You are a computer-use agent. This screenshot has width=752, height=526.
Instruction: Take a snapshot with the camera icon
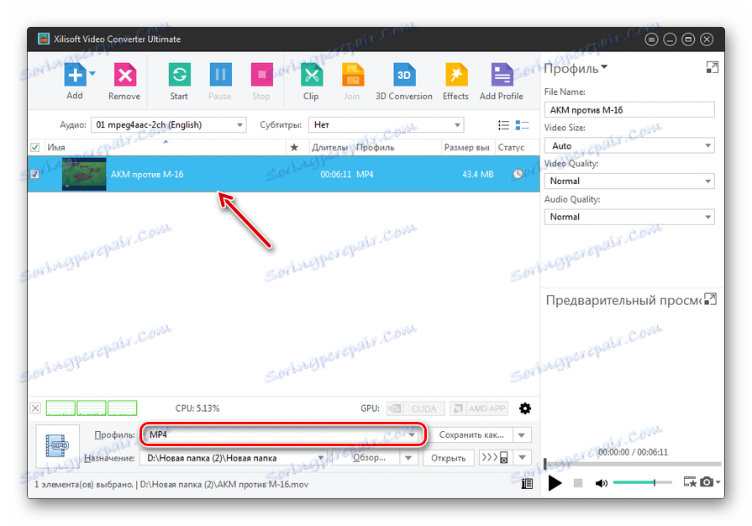[x=707, y=482]
